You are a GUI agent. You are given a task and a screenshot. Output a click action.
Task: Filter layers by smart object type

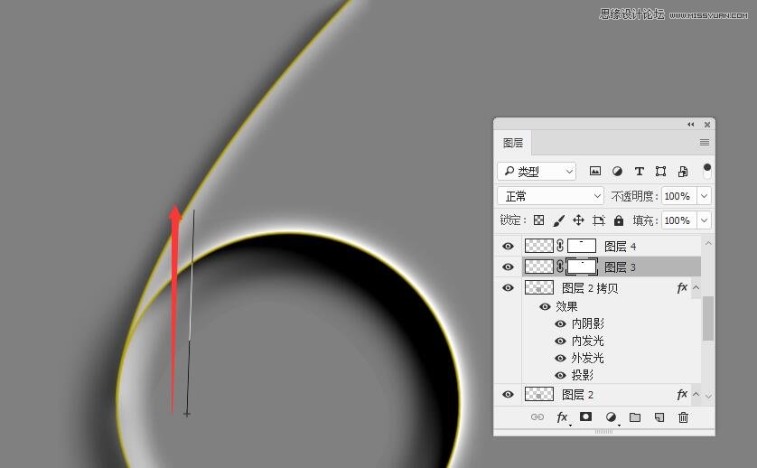(683, 171)
